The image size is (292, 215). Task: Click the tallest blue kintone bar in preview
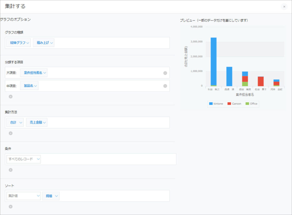(214, 61)
